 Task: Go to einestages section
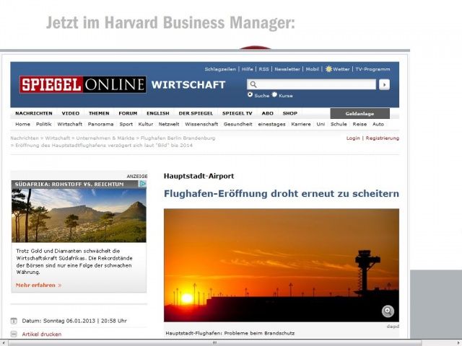(x=271, y=124)
